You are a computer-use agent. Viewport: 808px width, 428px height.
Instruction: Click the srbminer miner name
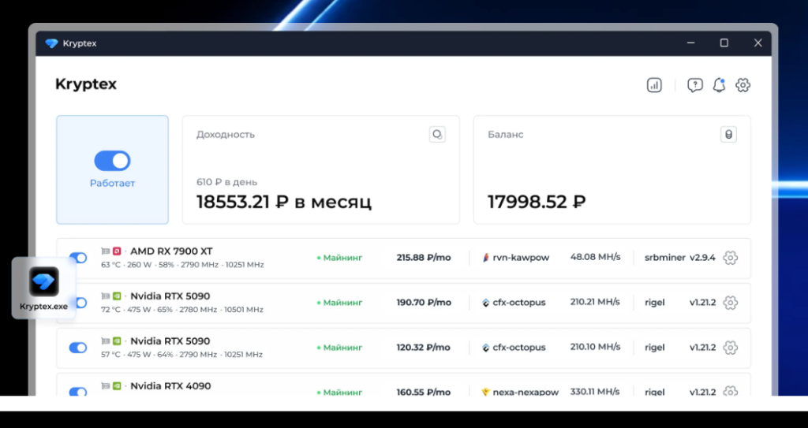[664, 258]
